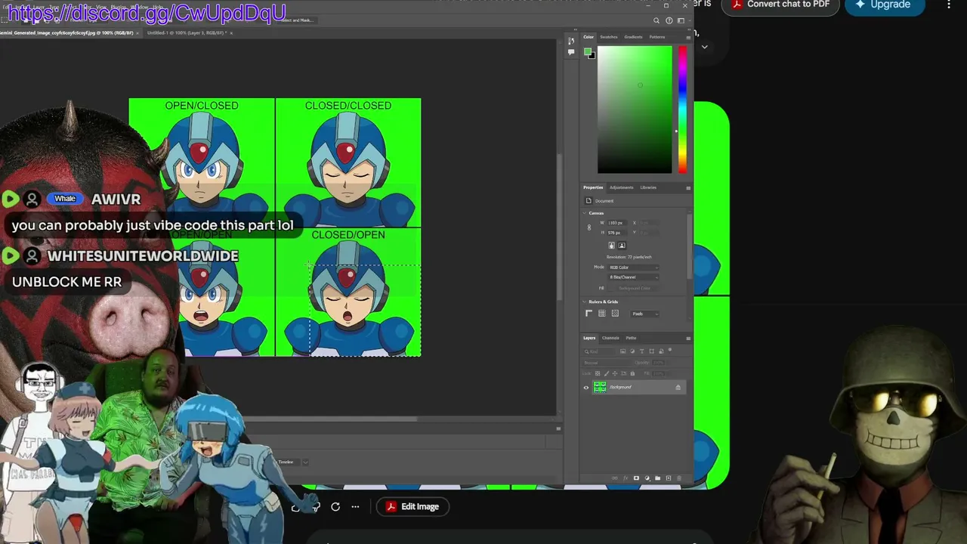Image resolution: width=967 pixels, height=544 pixels.
Task: Delete layer trash icon
Action: tap(678, 478)
